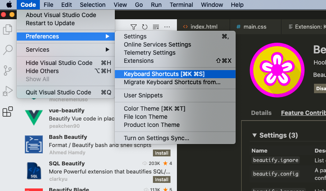Open the Selection menu
Viewport: 326px width, 191px height.
93,5
